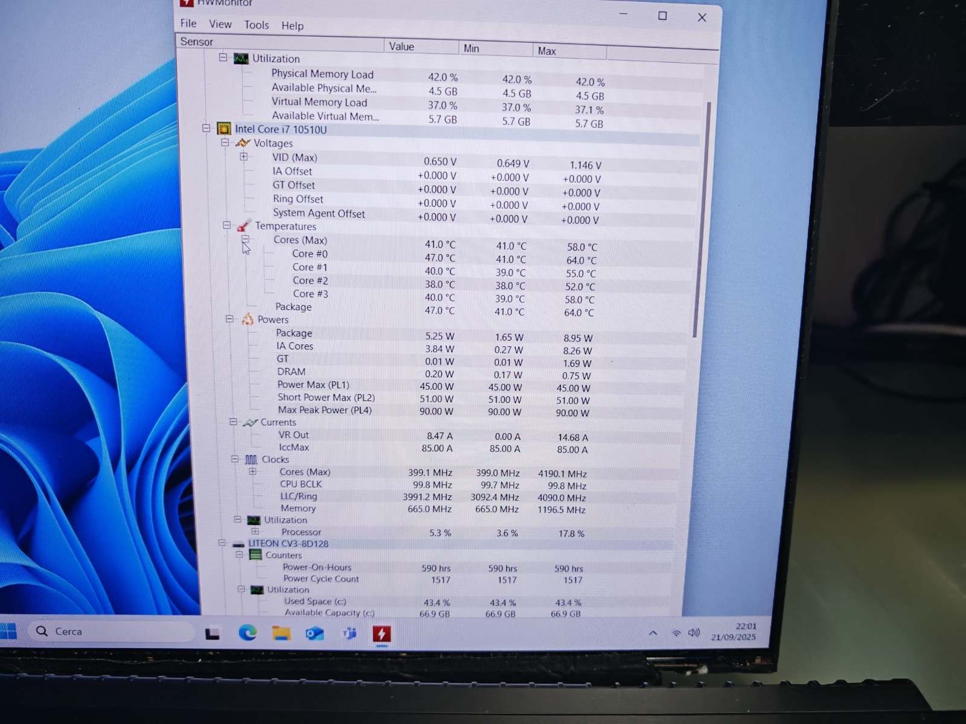The width and height of the screenshot is (966, 724).
Task: Expand the VID (Max) voltage entry
Action: 243,156
